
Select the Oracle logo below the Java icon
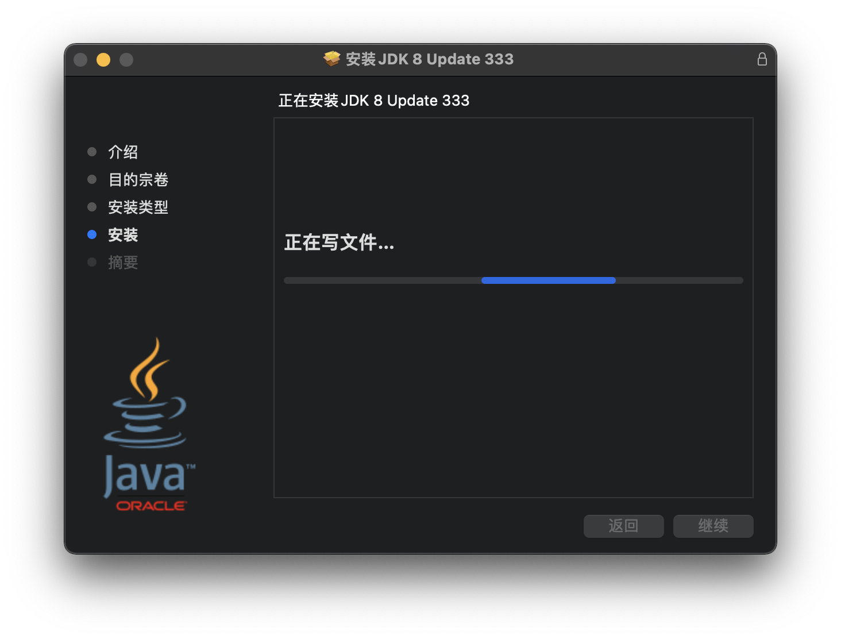(149, 506)
